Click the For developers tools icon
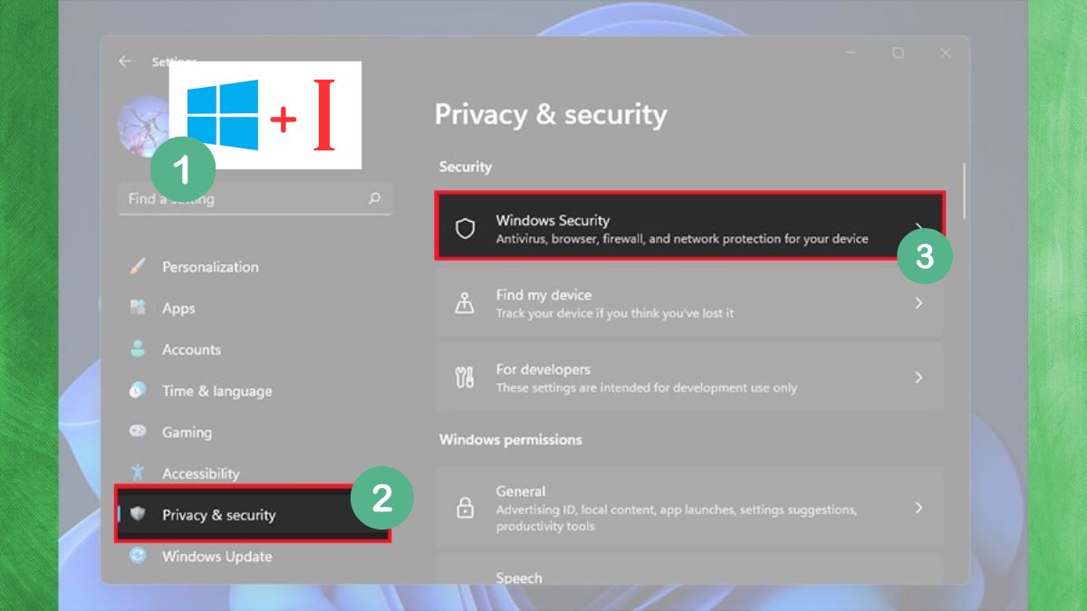This screenshot has height=611, width=1087. click(x=465, y=377)
